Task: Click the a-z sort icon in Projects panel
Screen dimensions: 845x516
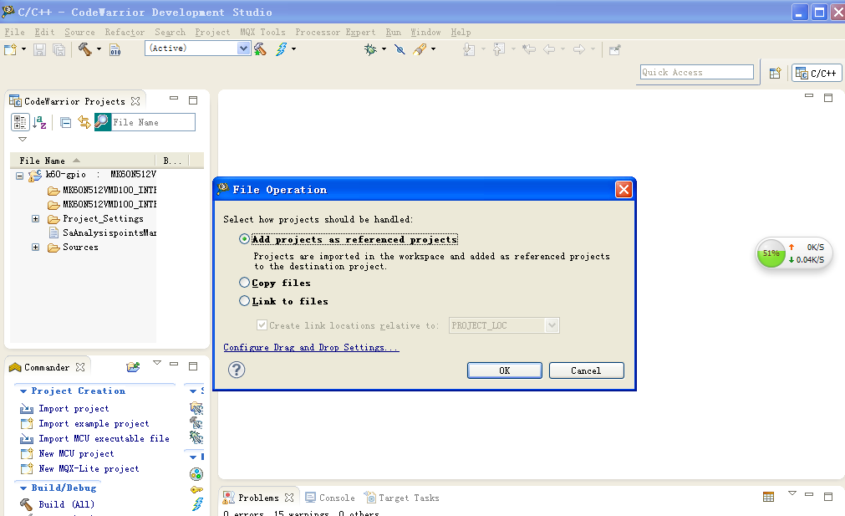Action: pyautogui.click(x=40, y=122)
